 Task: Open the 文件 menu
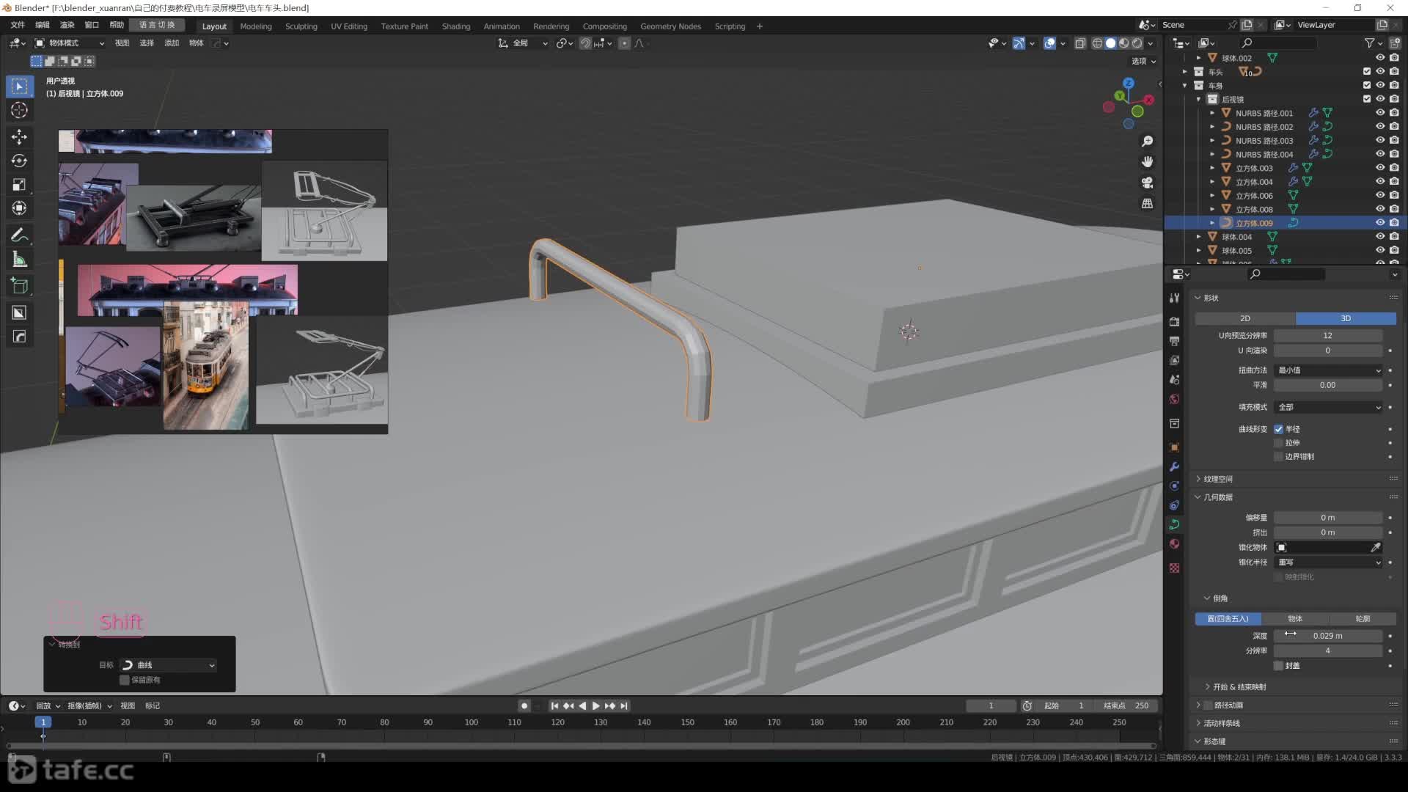pyautogui.click(x=18, y=25)
